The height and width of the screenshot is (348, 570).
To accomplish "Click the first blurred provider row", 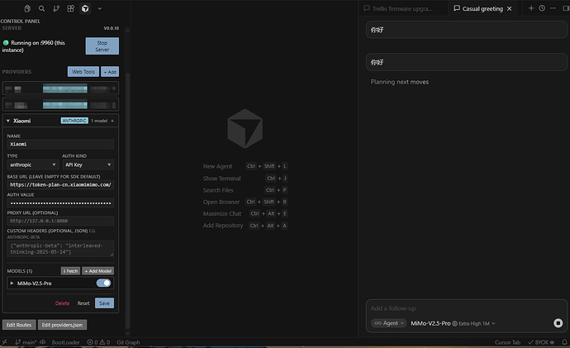I will [x=60, y=88].
